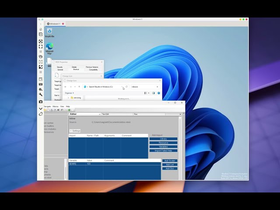Open the recent locations dropdown beside the forward arrow
The width and height of the screenshot is (280, 210).
75,87
